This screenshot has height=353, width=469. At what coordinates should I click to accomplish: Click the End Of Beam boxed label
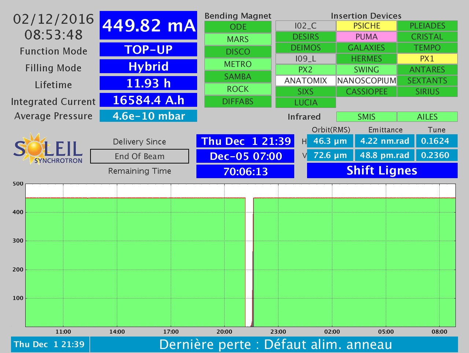tap(140, 156)
